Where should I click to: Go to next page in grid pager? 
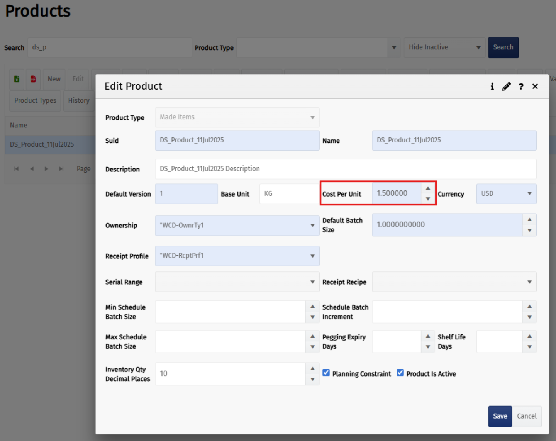(46, 169)
